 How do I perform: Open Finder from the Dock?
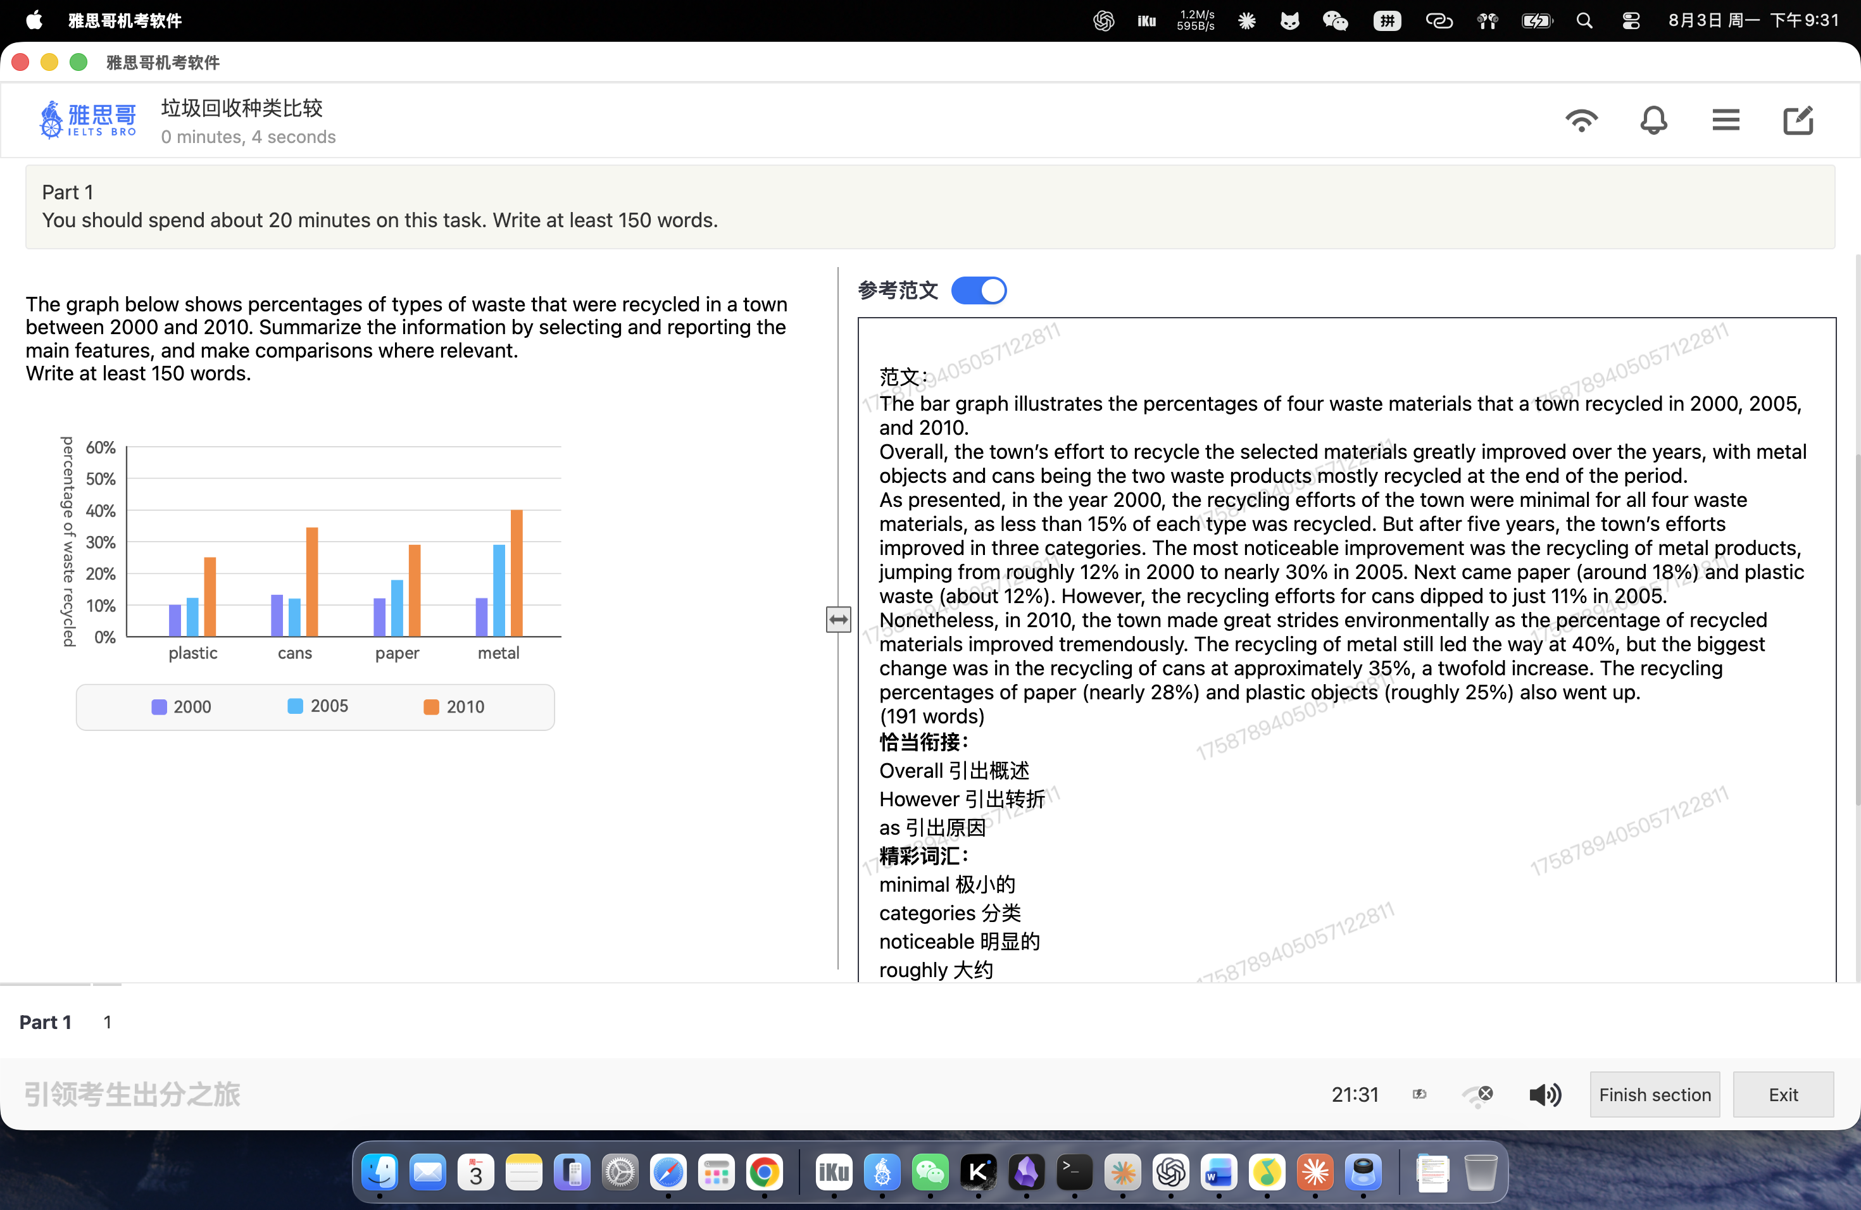(x=380, y=1171)
